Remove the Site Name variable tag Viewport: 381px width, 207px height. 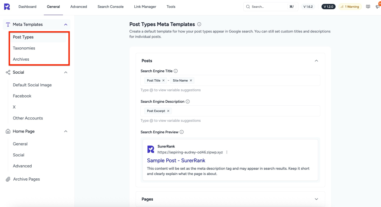click(191, 80)
